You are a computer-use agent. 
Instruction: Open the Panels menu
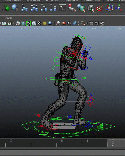(8, 18)
